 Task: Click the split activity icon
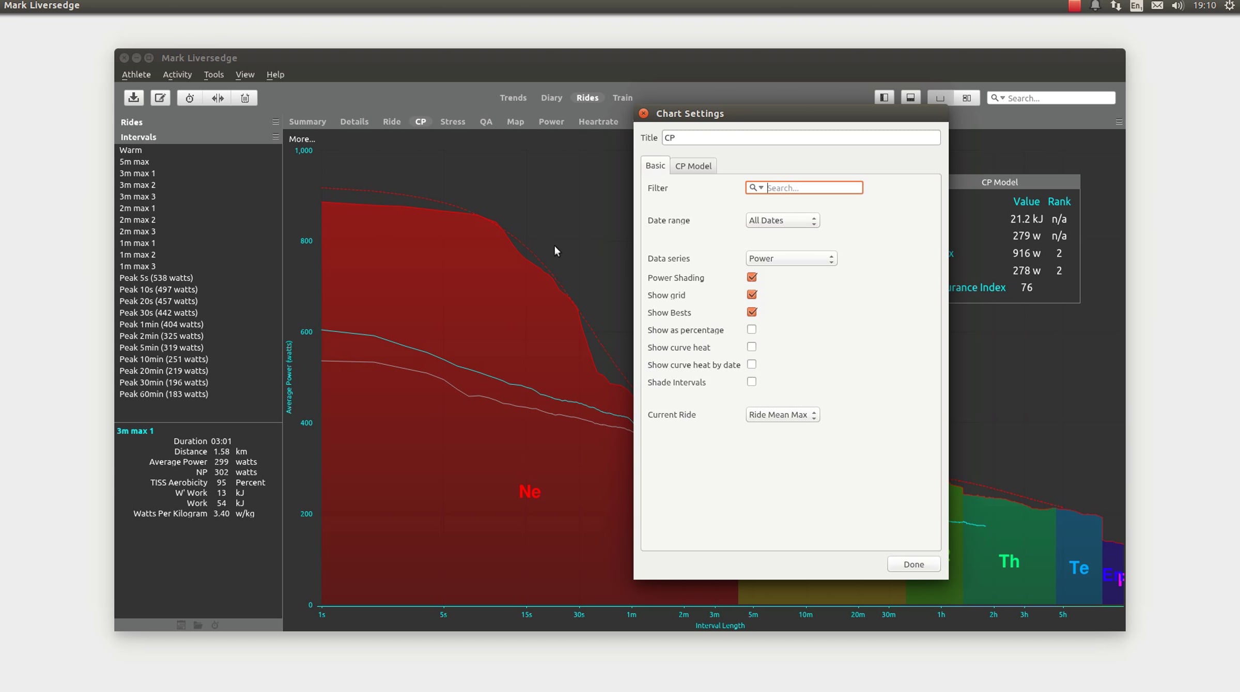[x=218, y=98]
